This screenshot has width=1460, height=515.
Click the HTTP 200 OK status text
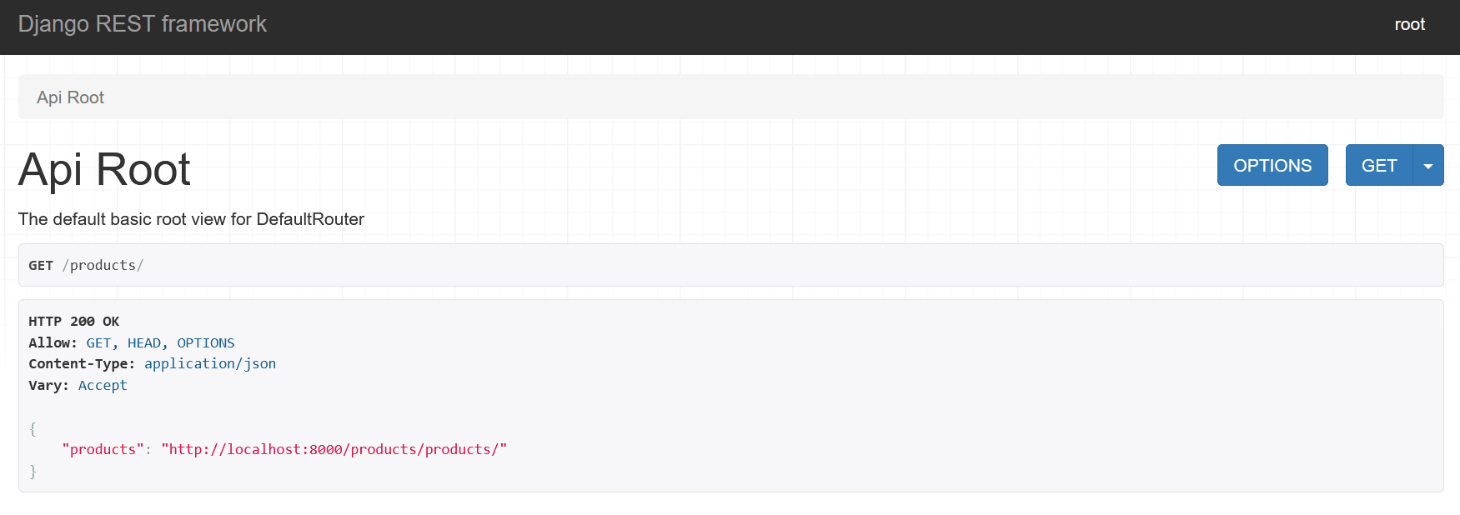(74, 321)
